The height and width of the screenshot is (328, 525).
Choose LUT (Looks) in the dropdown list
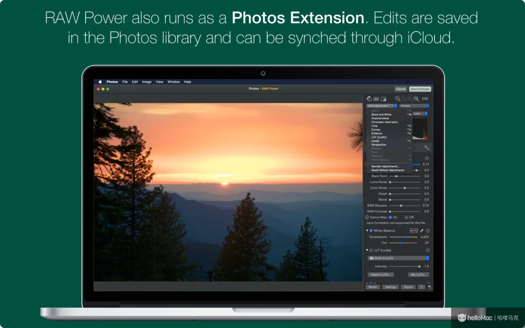[390, 137]
